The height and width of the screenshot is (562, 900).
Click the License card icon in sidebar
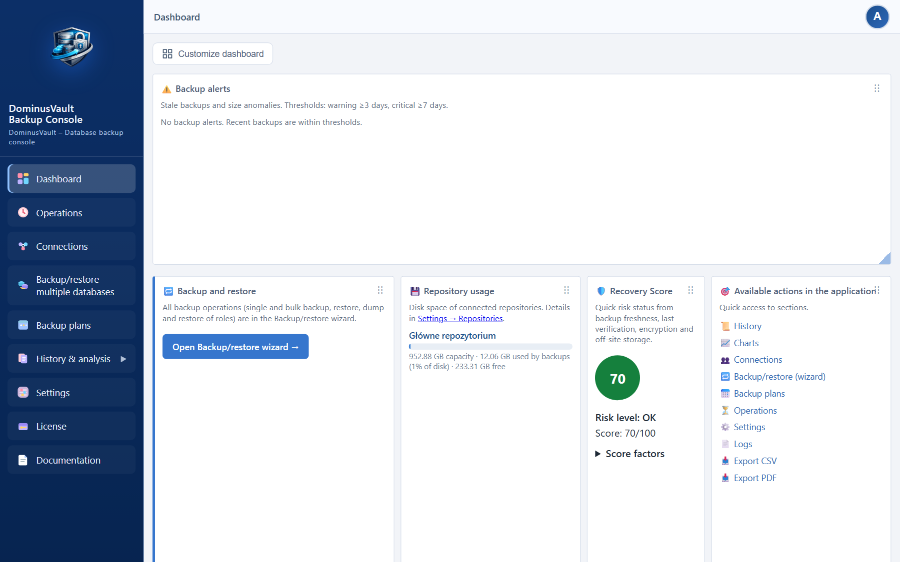tap(23, 426)
